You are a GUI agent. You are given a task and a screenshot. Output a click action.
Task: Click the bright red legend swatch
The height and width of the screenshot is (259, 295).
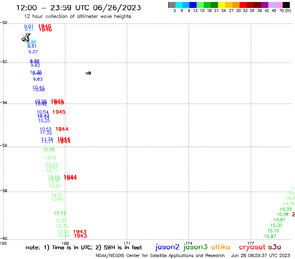click(x=243, y=5)
